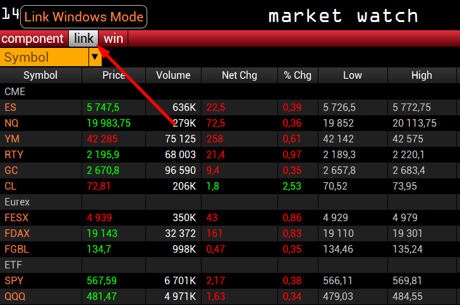Switch to the component tab
Image resolution: width=460 pixels, height=305 pixels.
33,38
